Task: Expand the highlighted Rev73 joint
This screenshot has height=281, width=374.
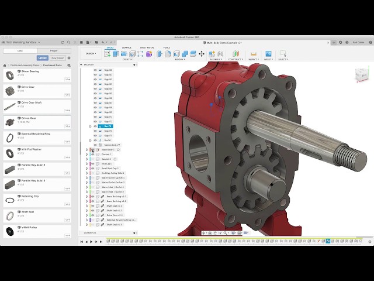Action: tap(91, 126)
